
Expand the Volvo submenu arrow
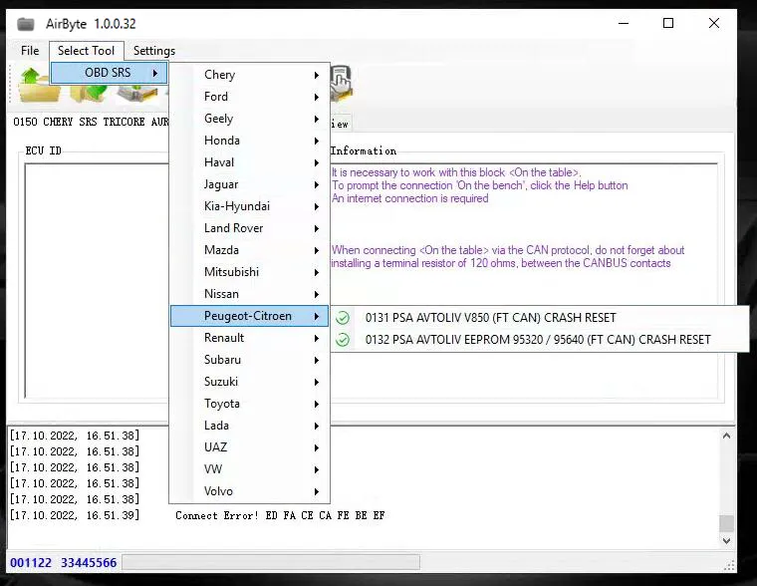(317, 491)
